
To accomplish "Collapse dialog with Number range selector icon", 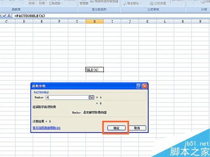I will coord(92,98).
